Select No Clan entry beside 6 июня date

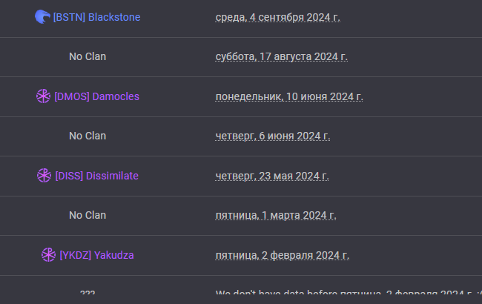[88, 136]
